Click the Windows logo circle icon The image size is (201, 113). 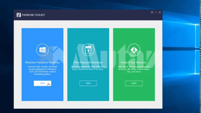[42, 50]
